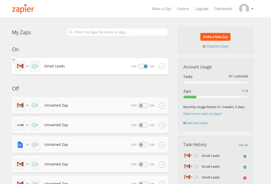Focus the Filter my Zaps search field
Image resolution: width=271 pixels, height=184 pixels.
pyautogui.click(x=117, y=32)
